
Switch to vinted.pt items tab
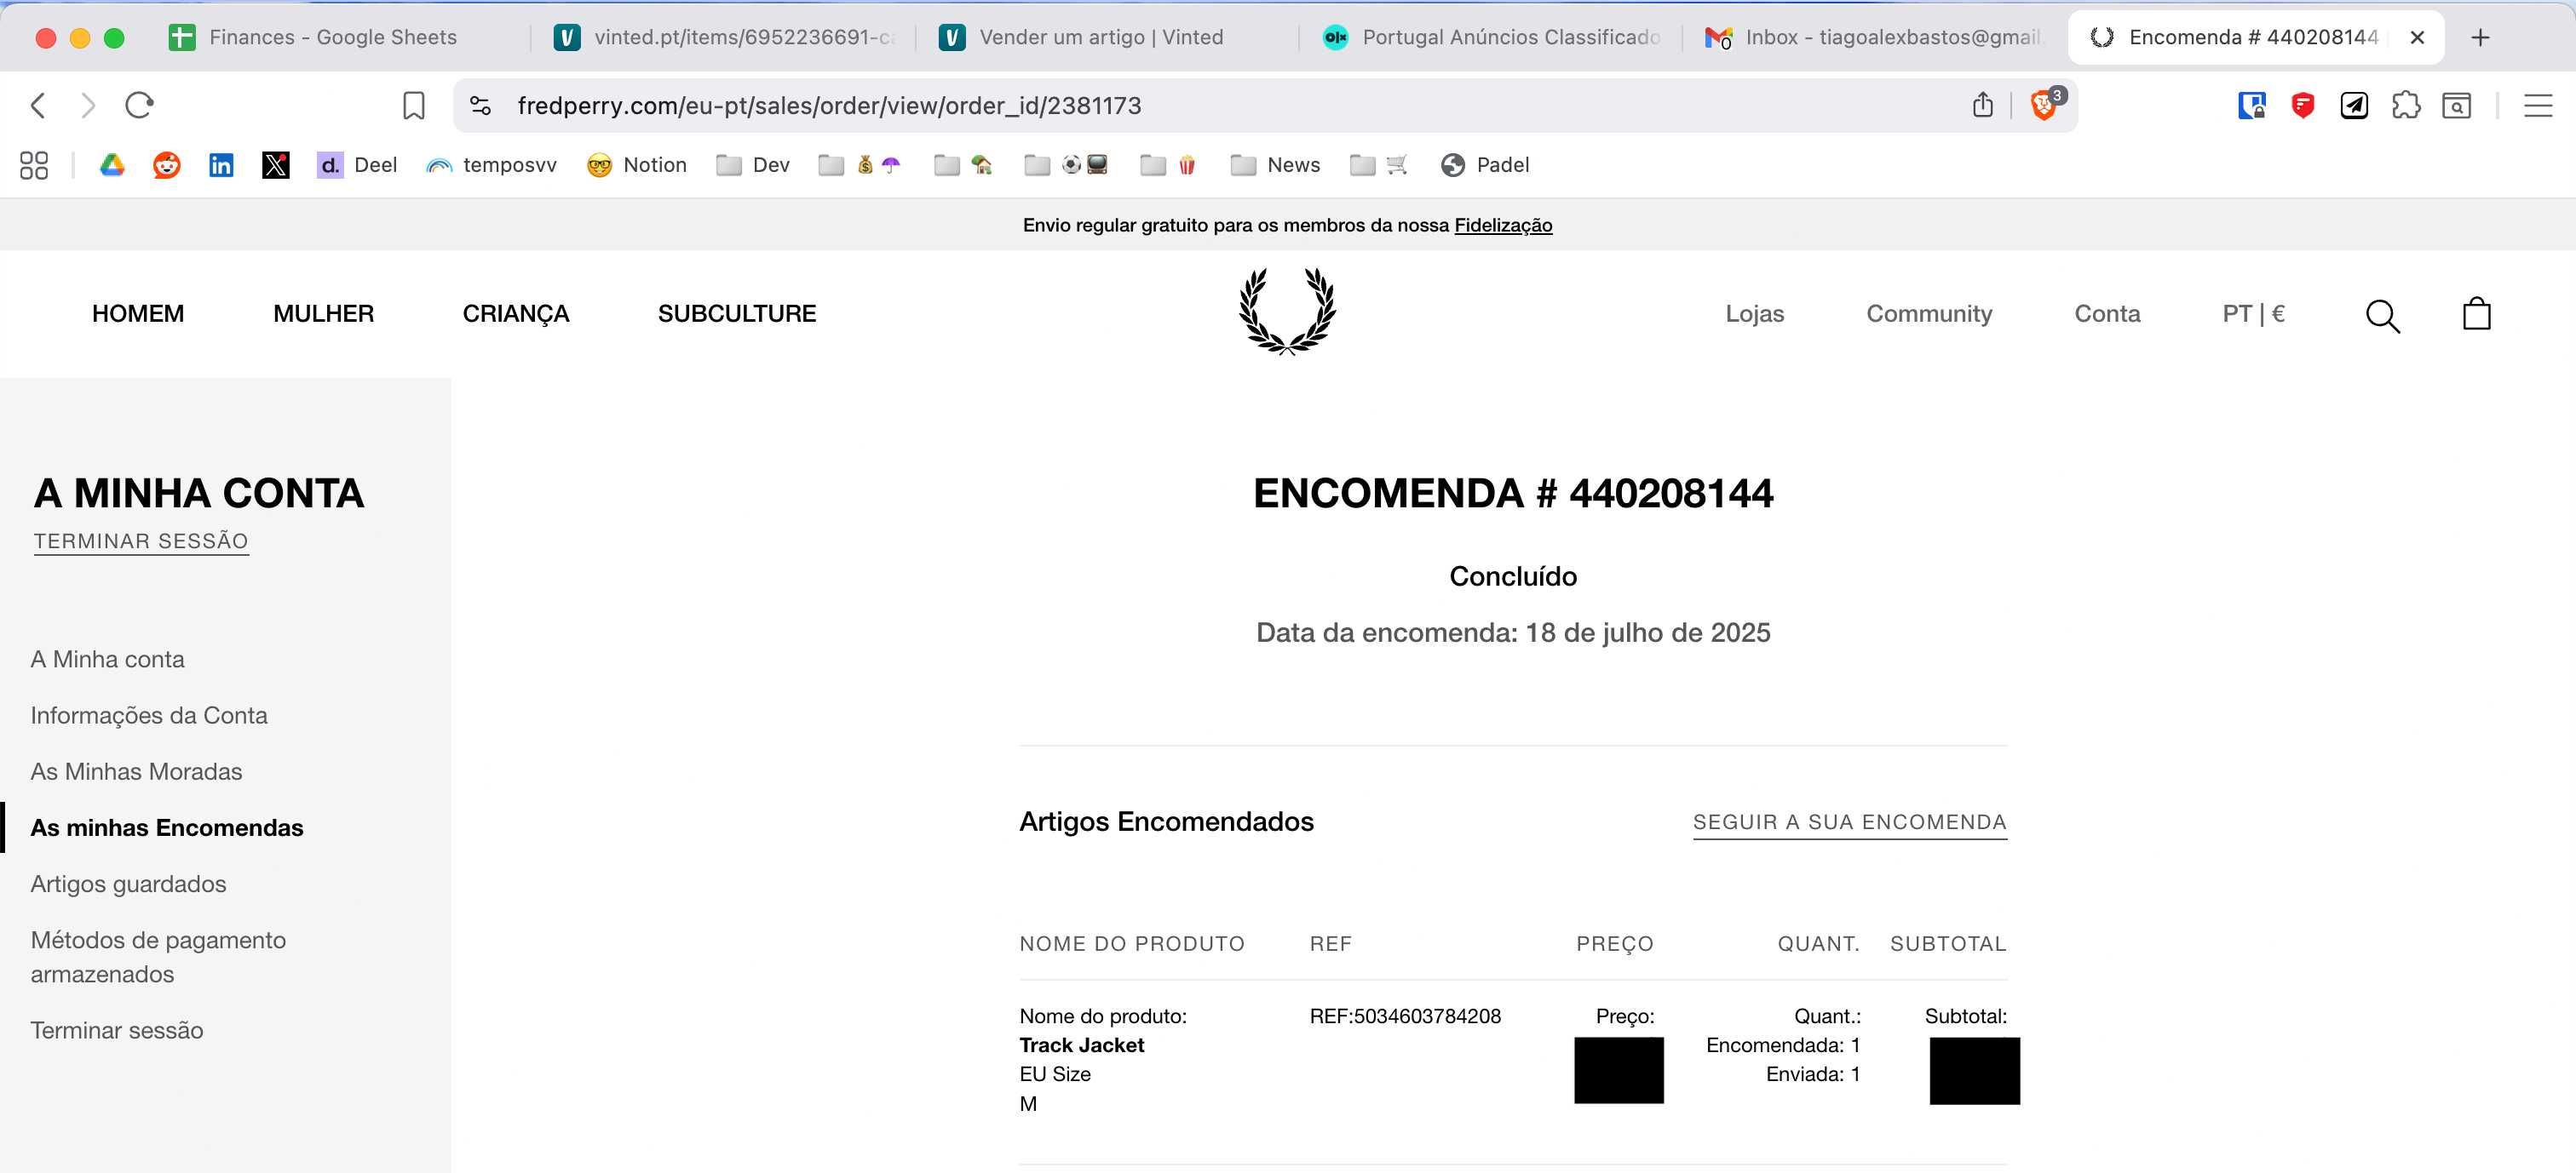(725, 37)
